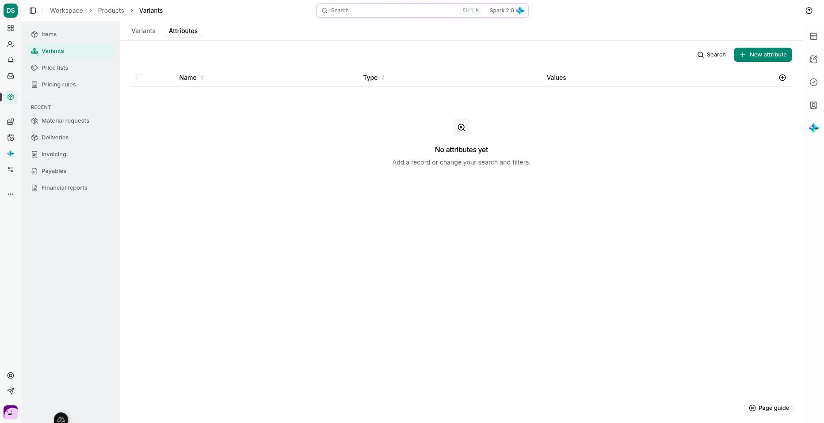
Task: Tick the select-all checkbox in table header
Action: pyautogui.click(x=140, y=78)
